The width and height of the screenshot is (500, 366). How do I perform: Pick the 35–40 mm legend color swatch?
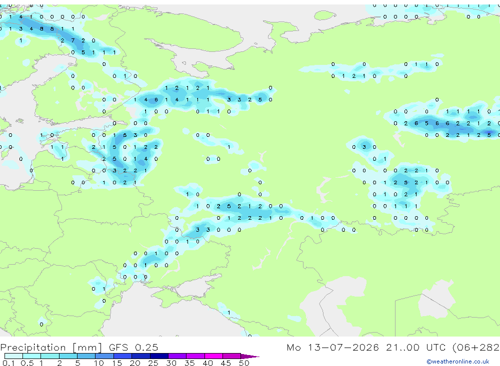(x=195, y=356)
